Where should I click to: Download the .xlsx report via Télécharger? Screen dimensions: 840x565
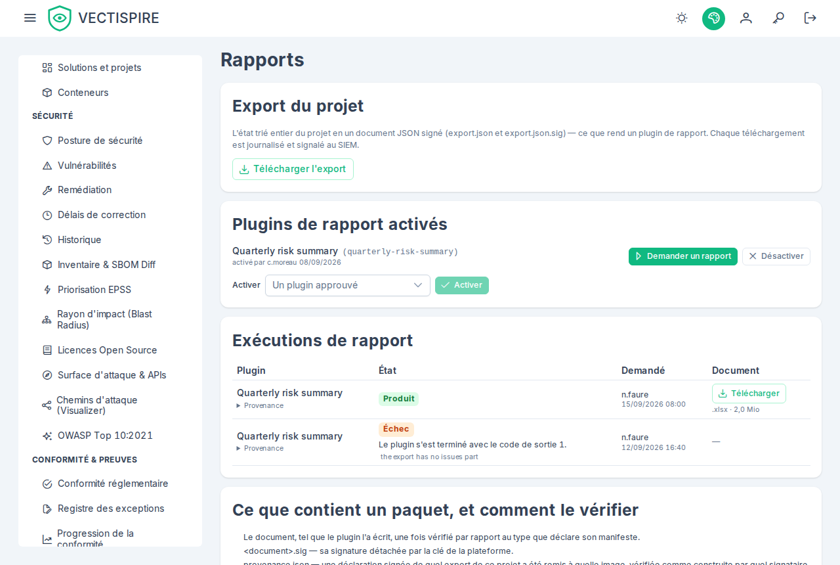pyautogui.click(x=749, y=394)
